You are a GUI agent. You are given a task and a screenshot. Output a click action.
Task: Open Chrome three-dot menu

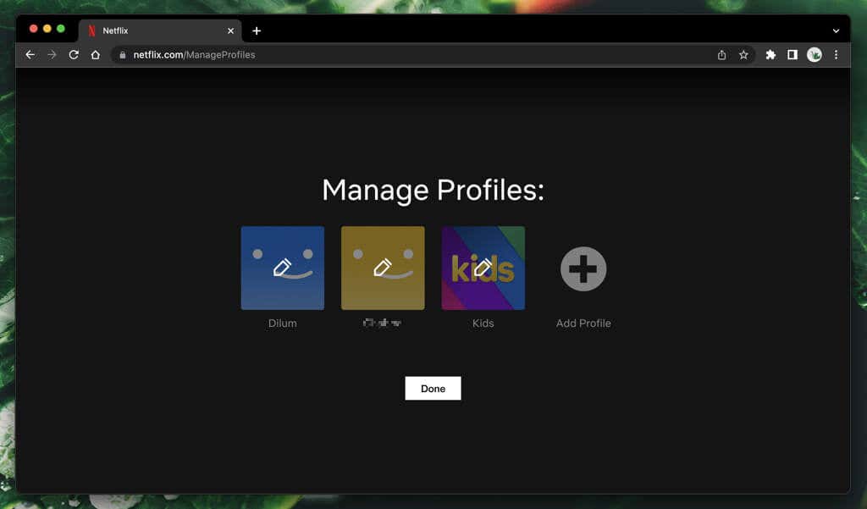(837, 55)
